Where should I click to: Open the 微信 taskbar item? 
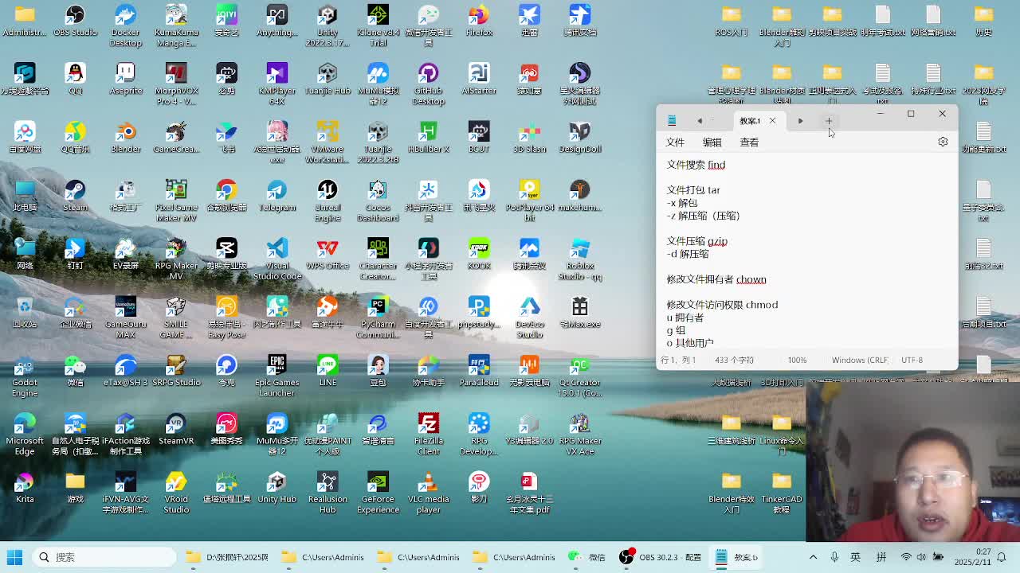(x=587, y=557)
